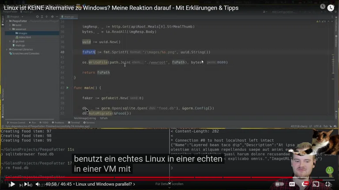
Task: Click the run gutter arrow beside func main
Action: pos(67,88)
